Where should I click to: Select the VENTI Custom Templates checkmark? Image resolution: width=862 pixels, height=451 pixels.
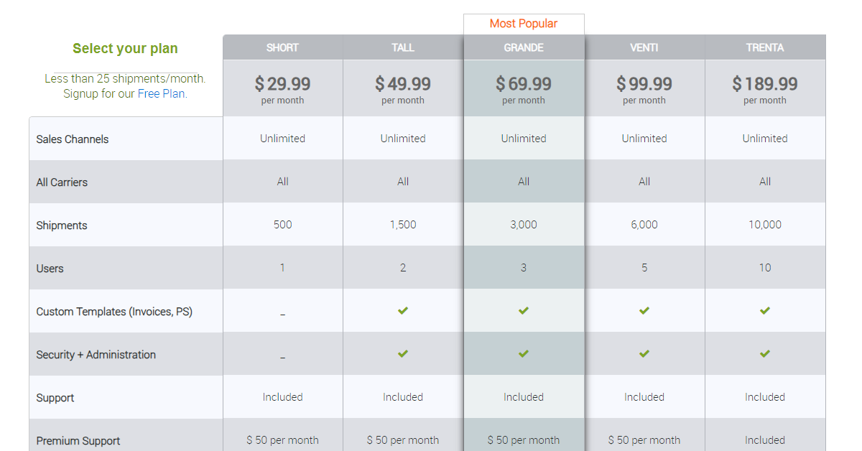(644, 310)
